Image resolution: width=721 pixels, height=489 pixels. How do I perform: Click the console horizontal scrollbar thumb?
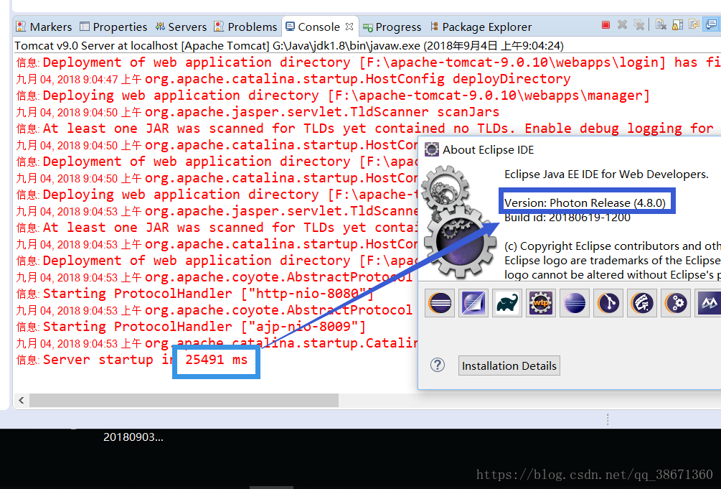point(184,400)
